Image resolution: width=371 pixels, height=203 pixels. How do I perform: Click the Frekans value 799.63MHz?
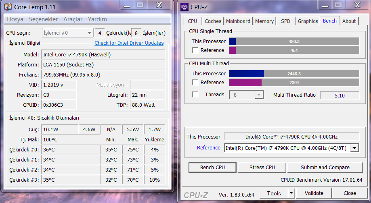click(103, 75)
